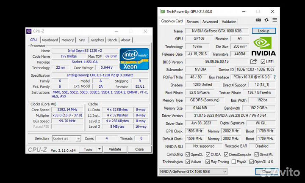Click the GPU-Z title bar icon
The width and height of the screenshot is (305, 183).
[162, 11]
